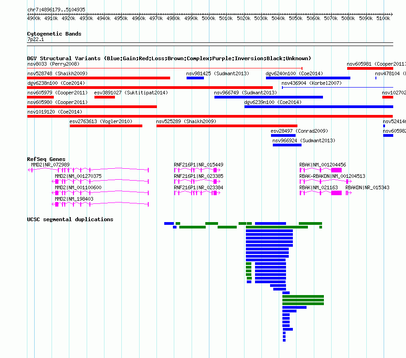Open variant nsv8033 (Perry2008) label

(53, 64)
